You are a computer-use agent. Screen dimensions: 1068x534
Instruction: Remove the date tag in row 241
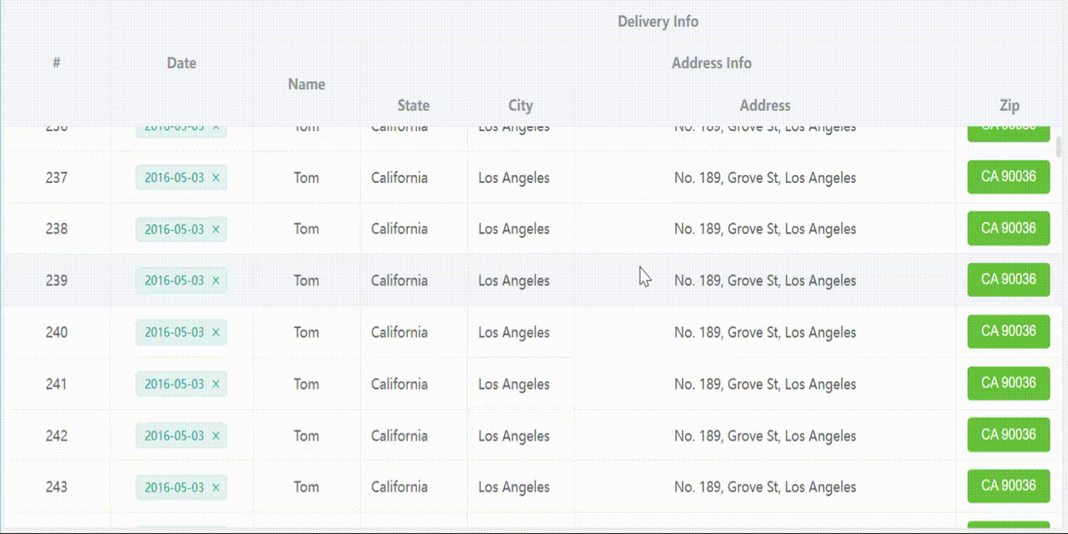tap(216, 384)
